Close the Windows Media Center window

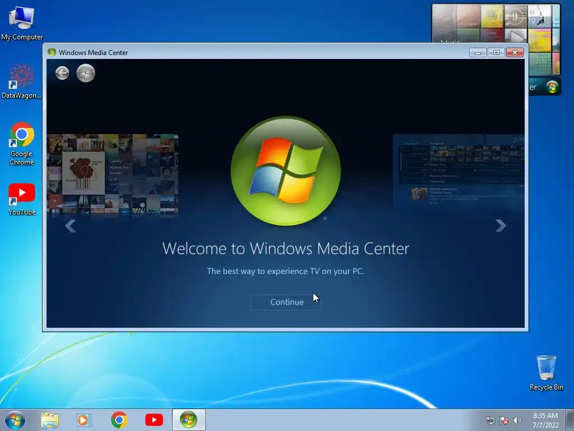pos(515,52)
